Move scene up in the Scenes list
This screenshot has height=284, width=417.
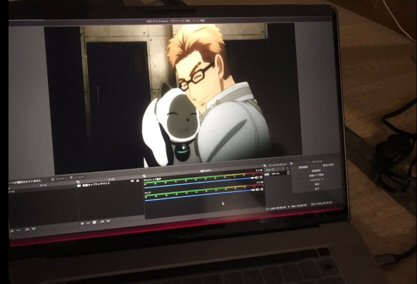(x=27, y=229)
